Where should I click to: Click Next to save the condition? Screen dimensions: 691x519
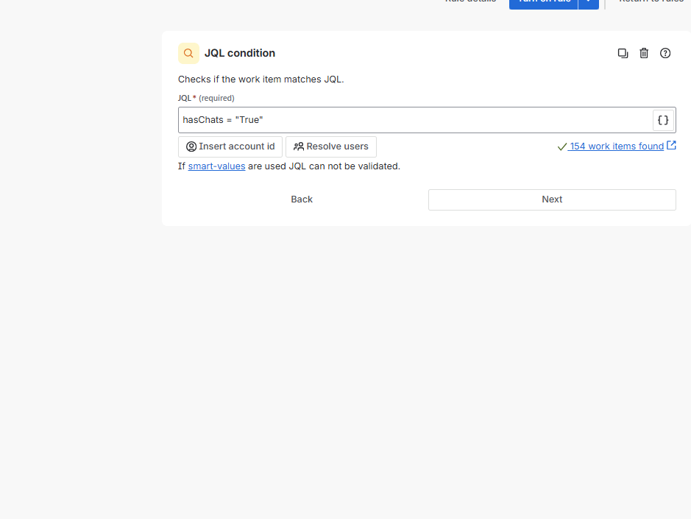coord(552,200)
